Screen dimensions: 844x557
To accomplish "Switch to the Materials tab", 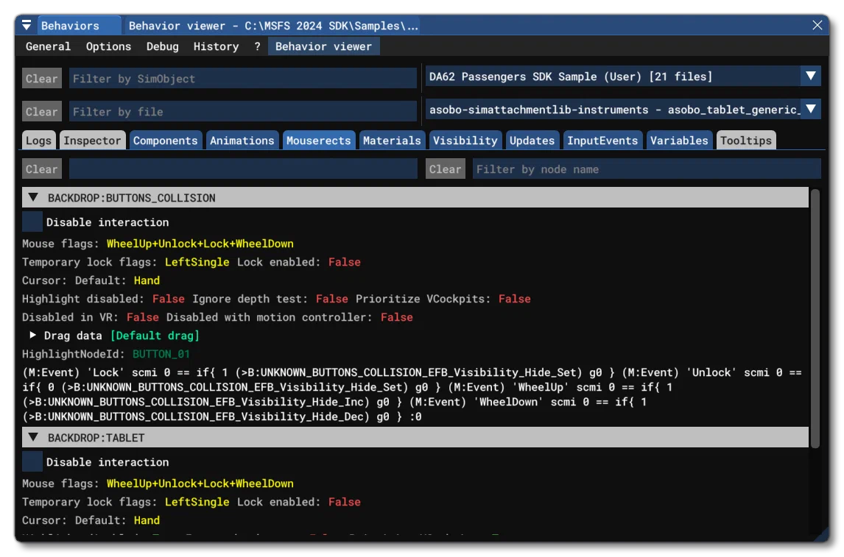I will tap(392, 141).
